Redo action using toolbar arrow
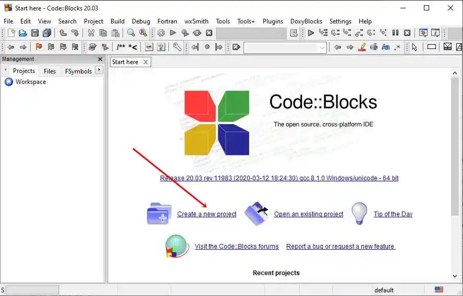 [75, 33]
